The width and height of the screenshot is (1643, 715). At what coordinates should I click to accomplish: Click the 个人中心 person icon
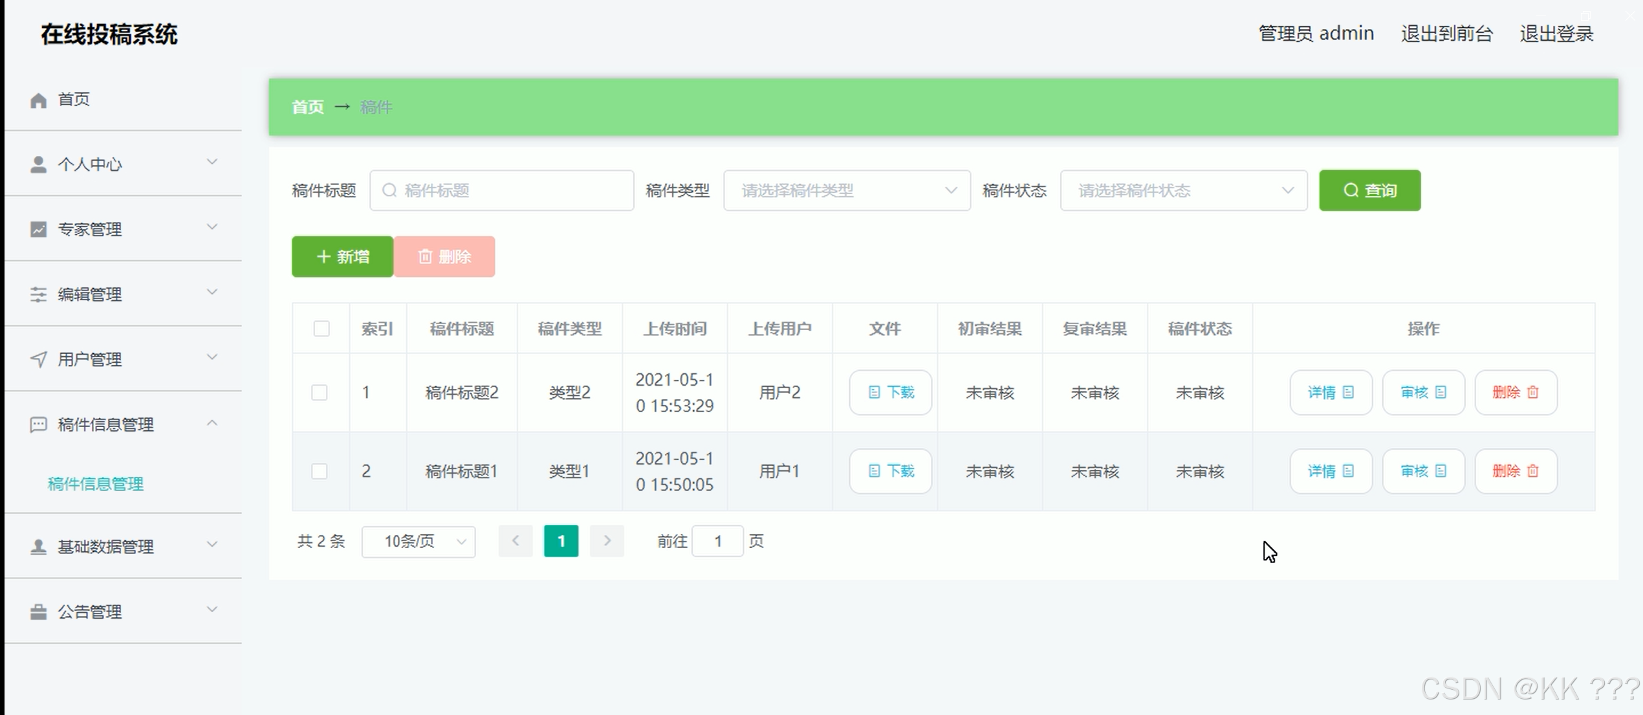coord(38,163)
